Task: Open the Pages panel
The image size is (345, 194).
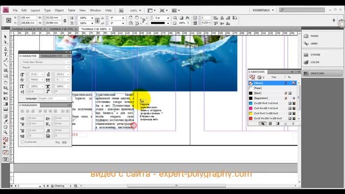Action: 322,36
